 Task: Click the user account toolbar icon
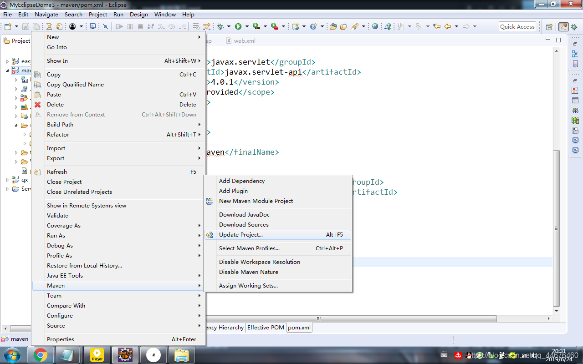(x=72, y=26)
